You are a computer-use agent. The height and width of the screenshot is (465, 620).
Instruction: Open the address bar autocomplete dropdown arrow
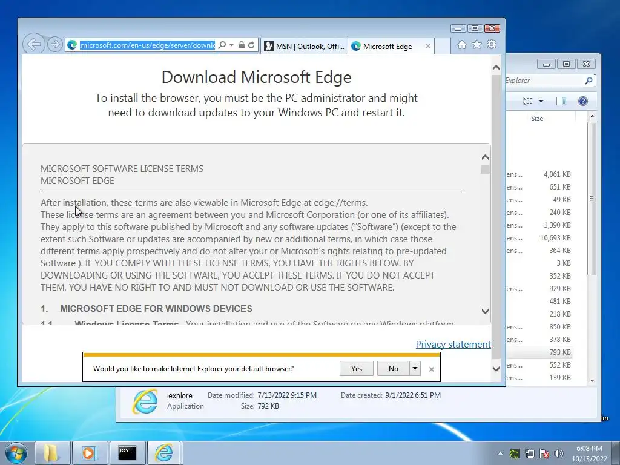(x=231, y=45)
